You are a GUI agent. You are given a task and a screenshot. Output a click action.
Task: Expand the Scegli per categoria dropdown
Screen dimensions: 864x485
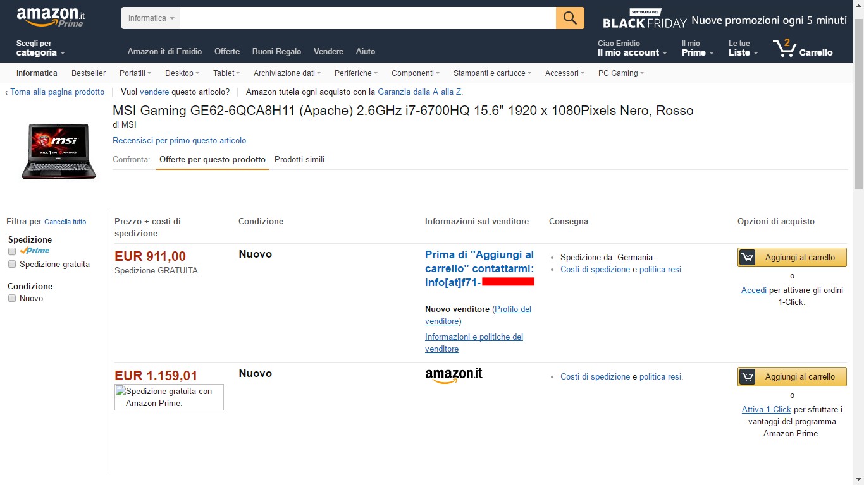pyautogui.click(x=40, y=52)
